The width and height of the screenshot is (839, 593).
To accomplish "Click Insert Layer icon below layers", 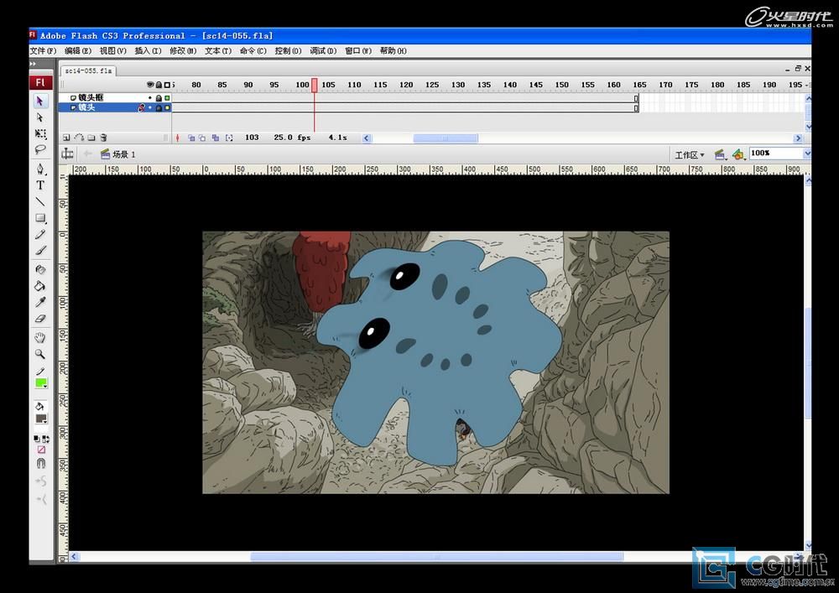I will pos(66,138).
